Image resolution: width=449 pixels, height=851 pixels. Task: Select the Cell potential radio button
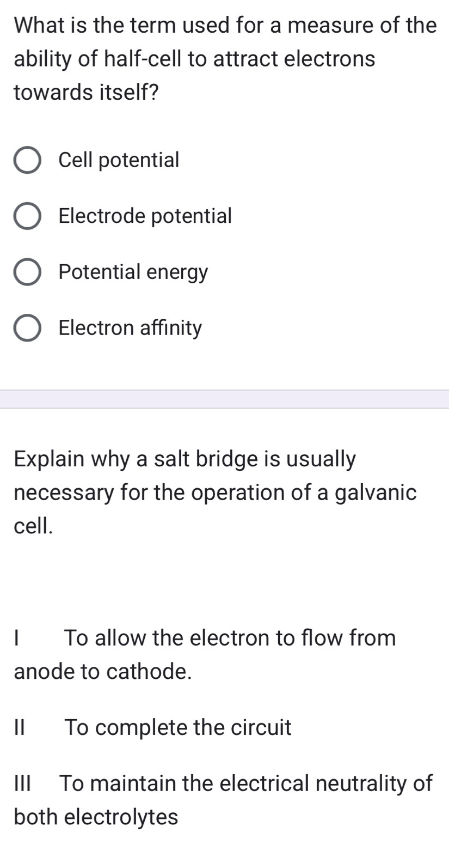27,160
